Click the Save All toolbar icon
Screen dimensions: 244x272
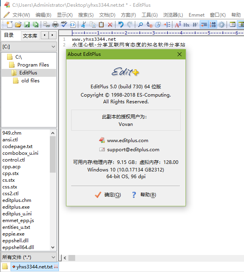36,25
